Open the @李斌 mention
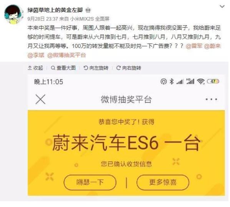 click(x=36, y=55)
